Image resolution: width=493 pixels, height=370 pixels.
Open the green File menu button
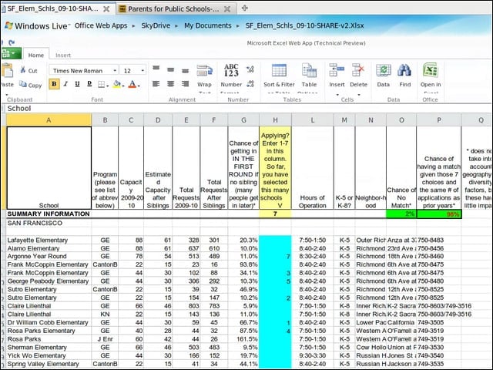[x=11, y=53]
